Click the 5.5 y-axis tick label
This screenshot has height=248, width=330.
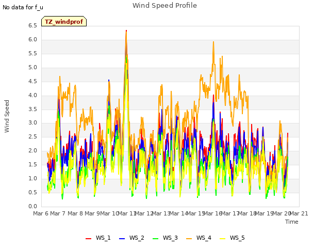32,54
